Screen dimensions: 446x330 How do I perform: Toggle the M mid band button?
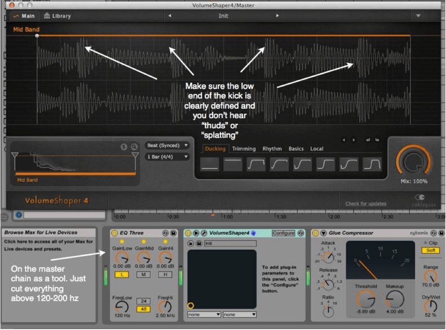click(x=143, y=275)
